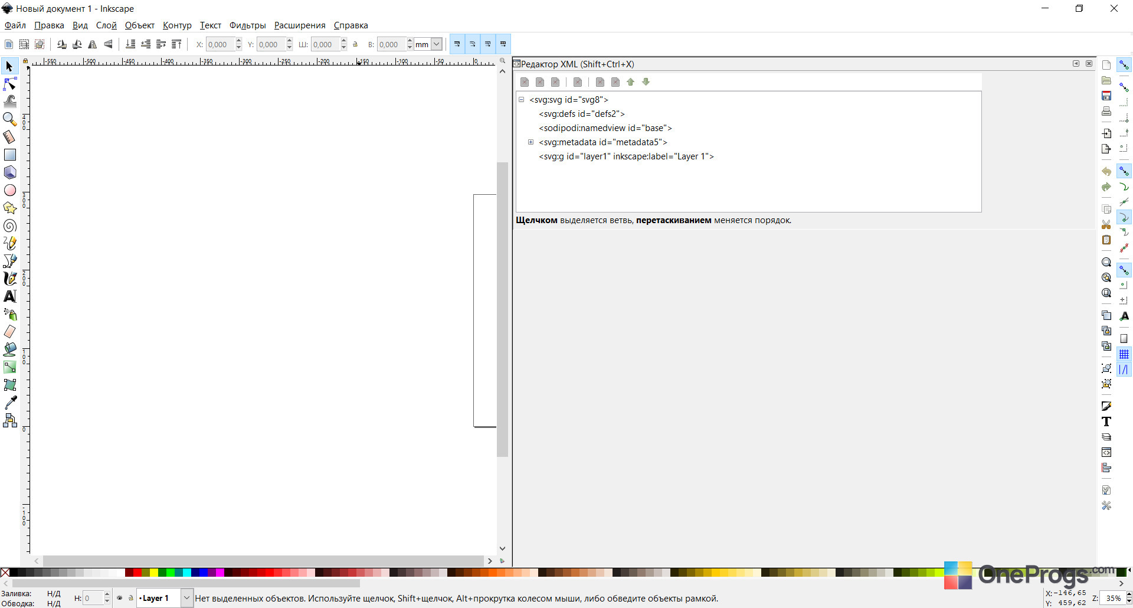Select the Star and polygon tool
Image resolution: width=1133 pixels, height=608 pixels.
(x=10, y=208)
